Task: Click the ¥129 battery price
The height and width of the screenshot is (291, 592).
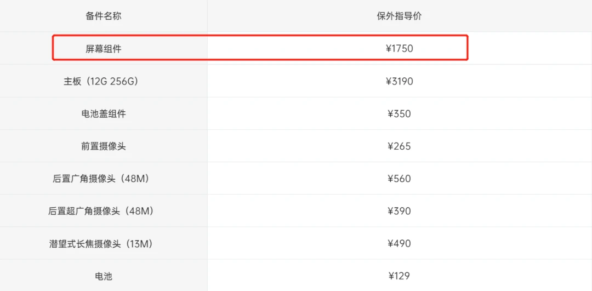Action: pyautogui.click(x=400, y=276)
